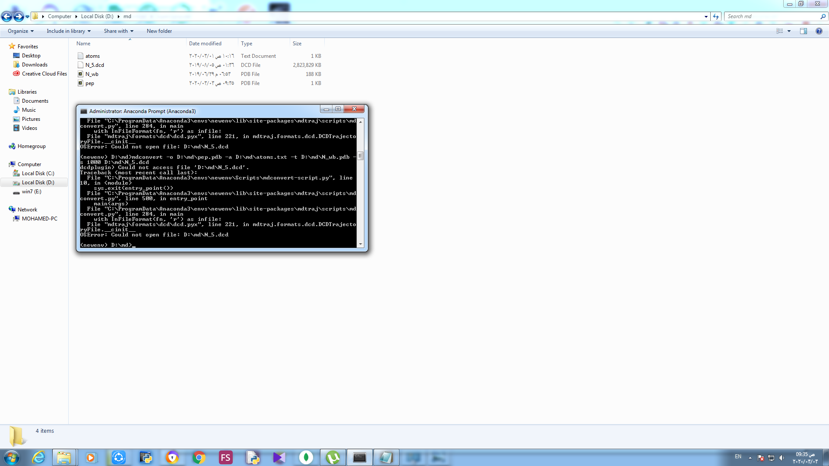Show hidden icons with the tray arrow
Viewport: 829px width, 466px height.
coord(750,458)
